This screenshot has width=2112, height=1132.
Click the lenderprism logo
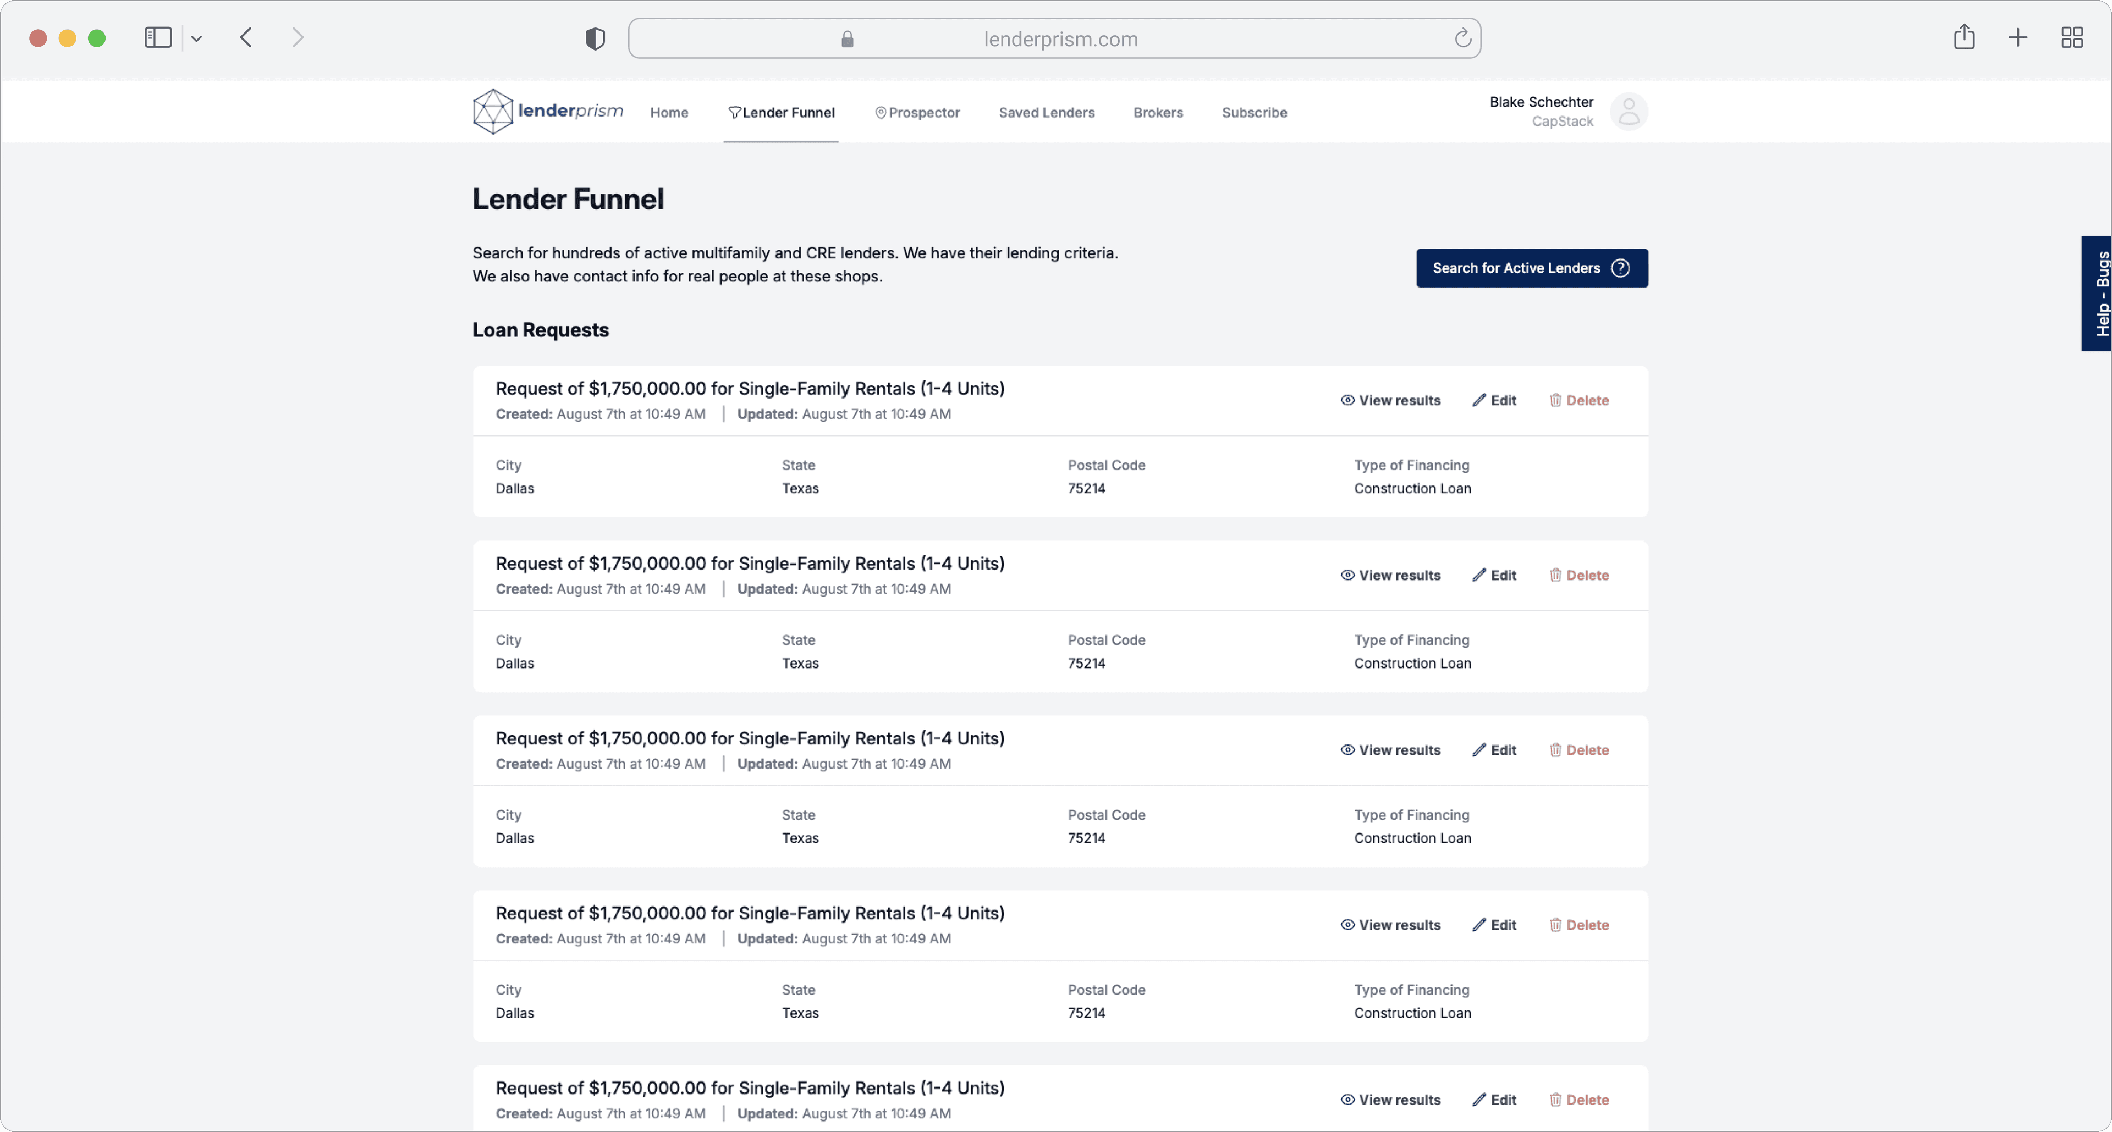pyautogui.click(x=547, y=112)
